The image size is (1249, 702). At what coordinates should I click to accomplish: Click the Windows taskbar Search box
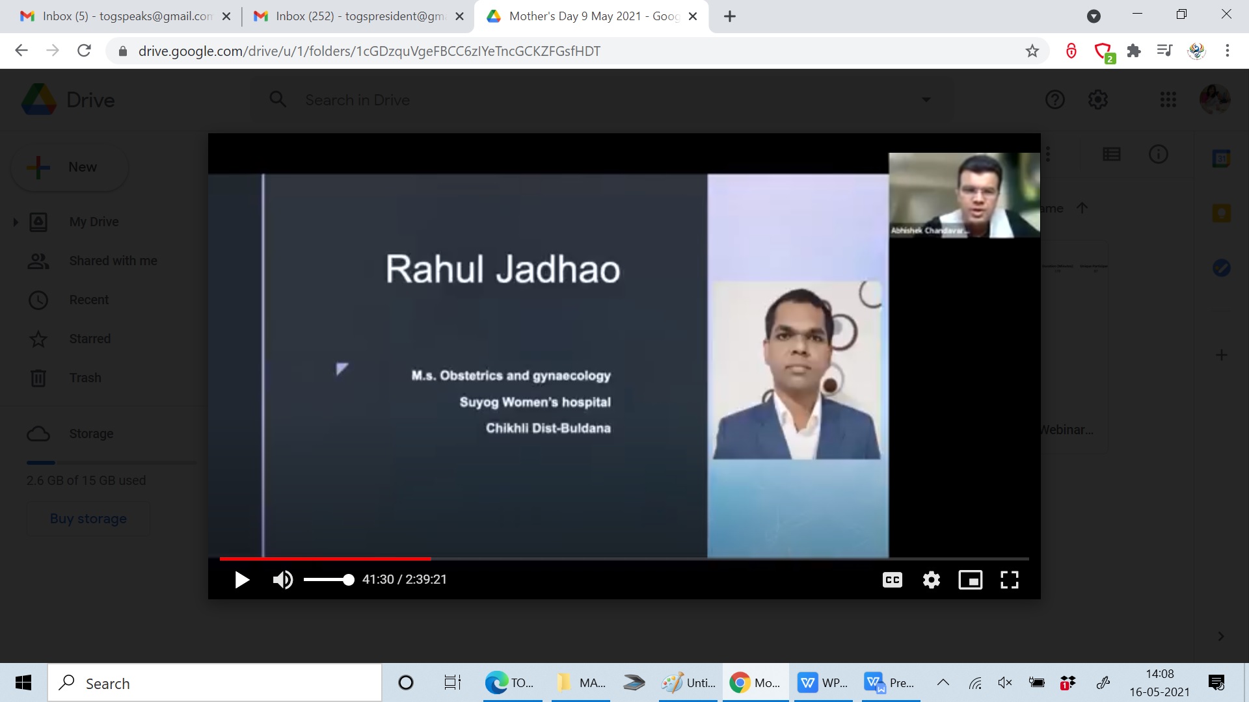click(215, 683)
